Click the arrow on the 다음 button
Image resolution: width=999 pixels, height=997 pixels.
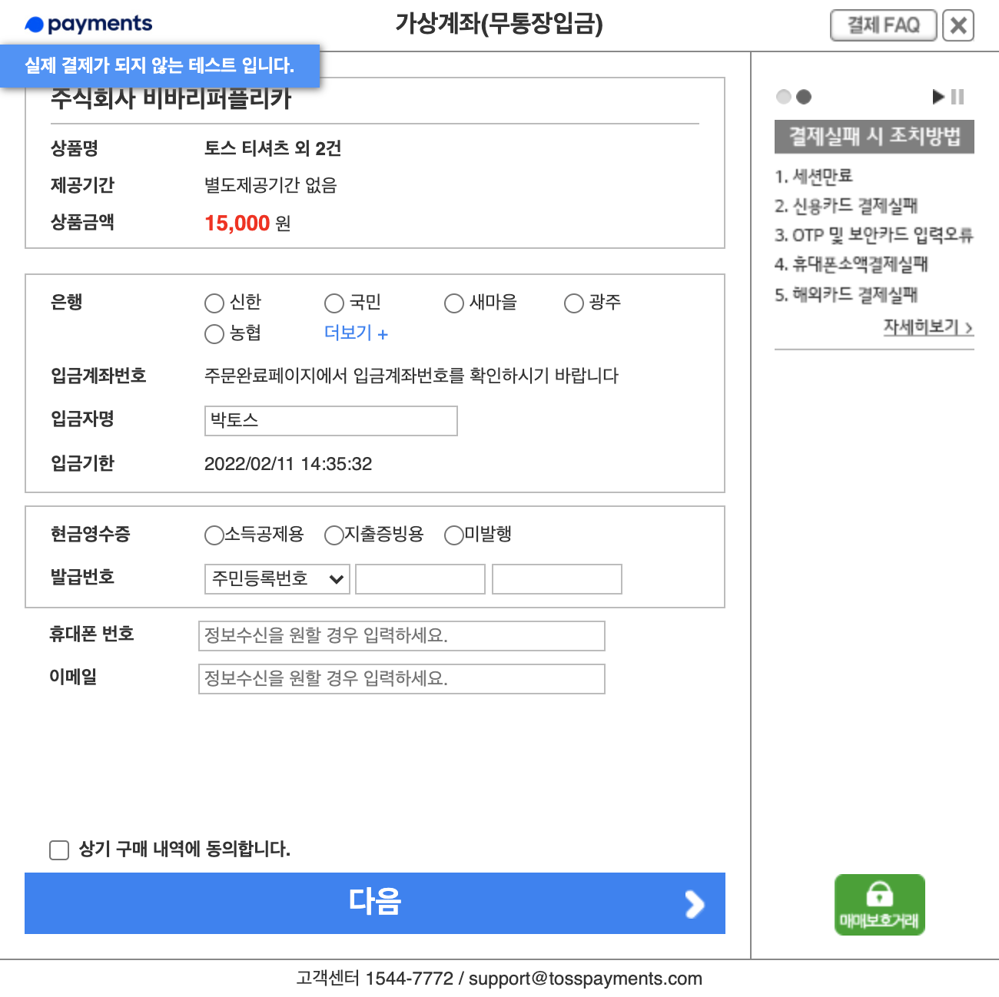[695, 904]
